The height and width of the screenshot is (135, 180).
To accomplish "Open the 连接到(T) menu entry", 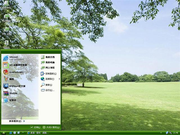I will pos(48,79).
